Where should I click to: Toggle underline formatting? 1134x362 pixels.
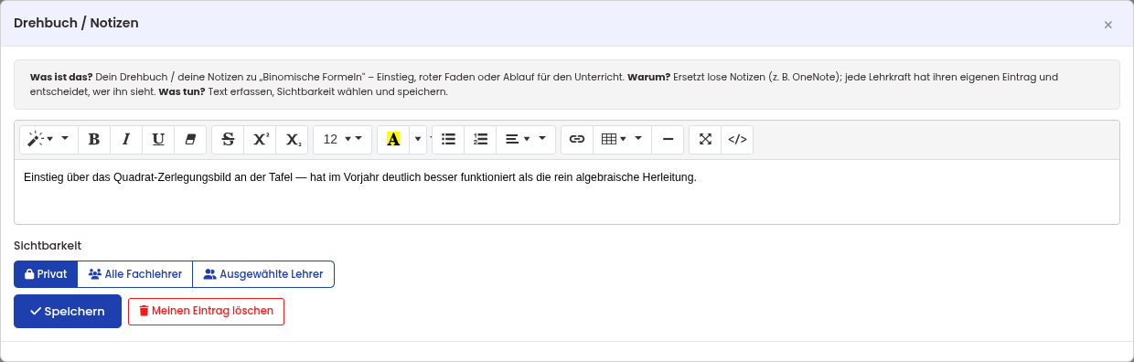(x=158, y=139)
